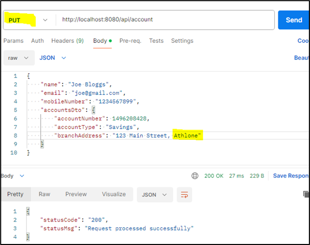Click the blue Send button

294,20
